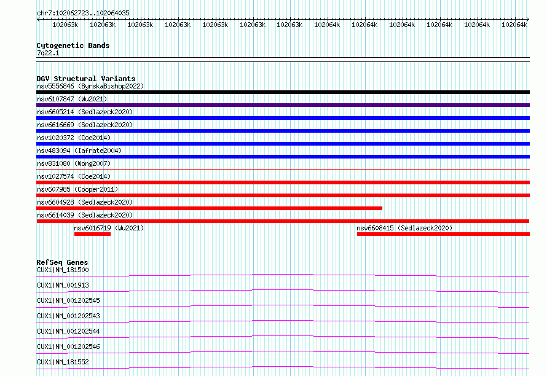This screenshot has height=376, width=547.
Task: Click the red bar under nsv607985
Action: (283, 195)
